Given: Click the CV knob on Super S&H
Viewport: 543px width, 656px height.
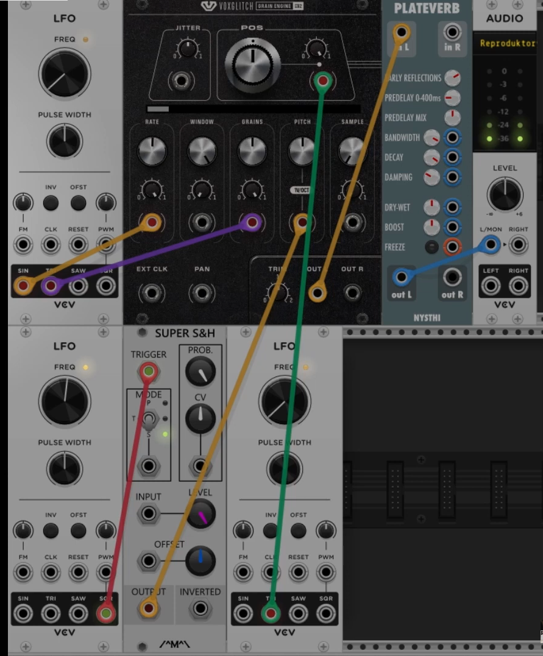Looking at the screenshot, I should click(x=200, y=418).
